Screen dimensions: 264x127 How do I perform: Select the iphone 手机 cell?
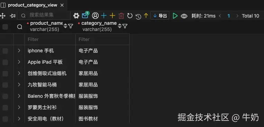click(50, 51)
